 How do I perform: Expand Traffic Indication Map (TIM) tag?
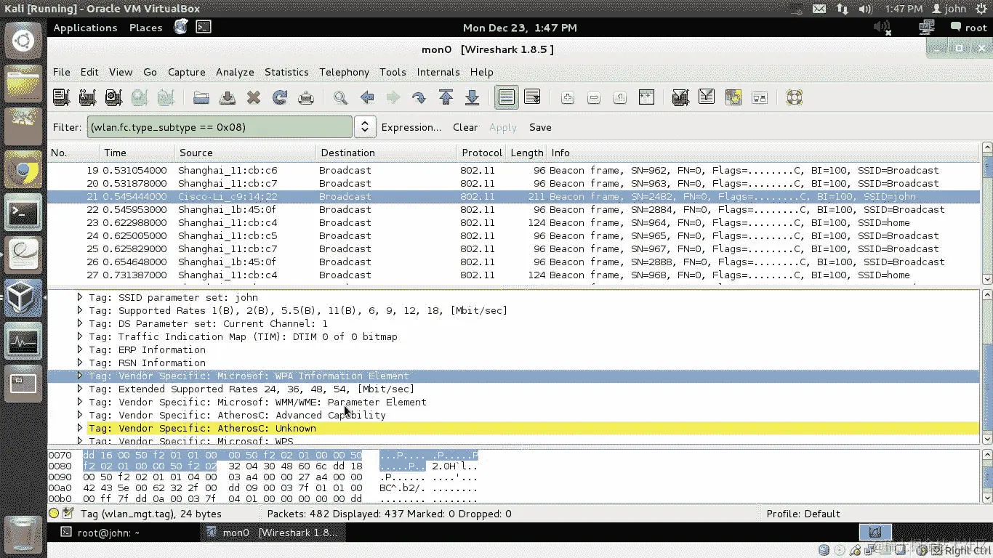[x=80, y=336]
